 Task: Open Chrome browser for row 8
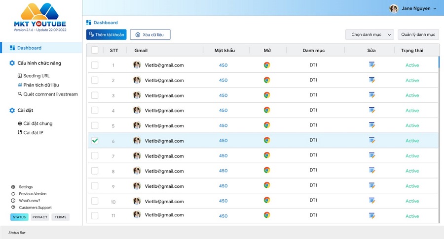click(266, 171)
